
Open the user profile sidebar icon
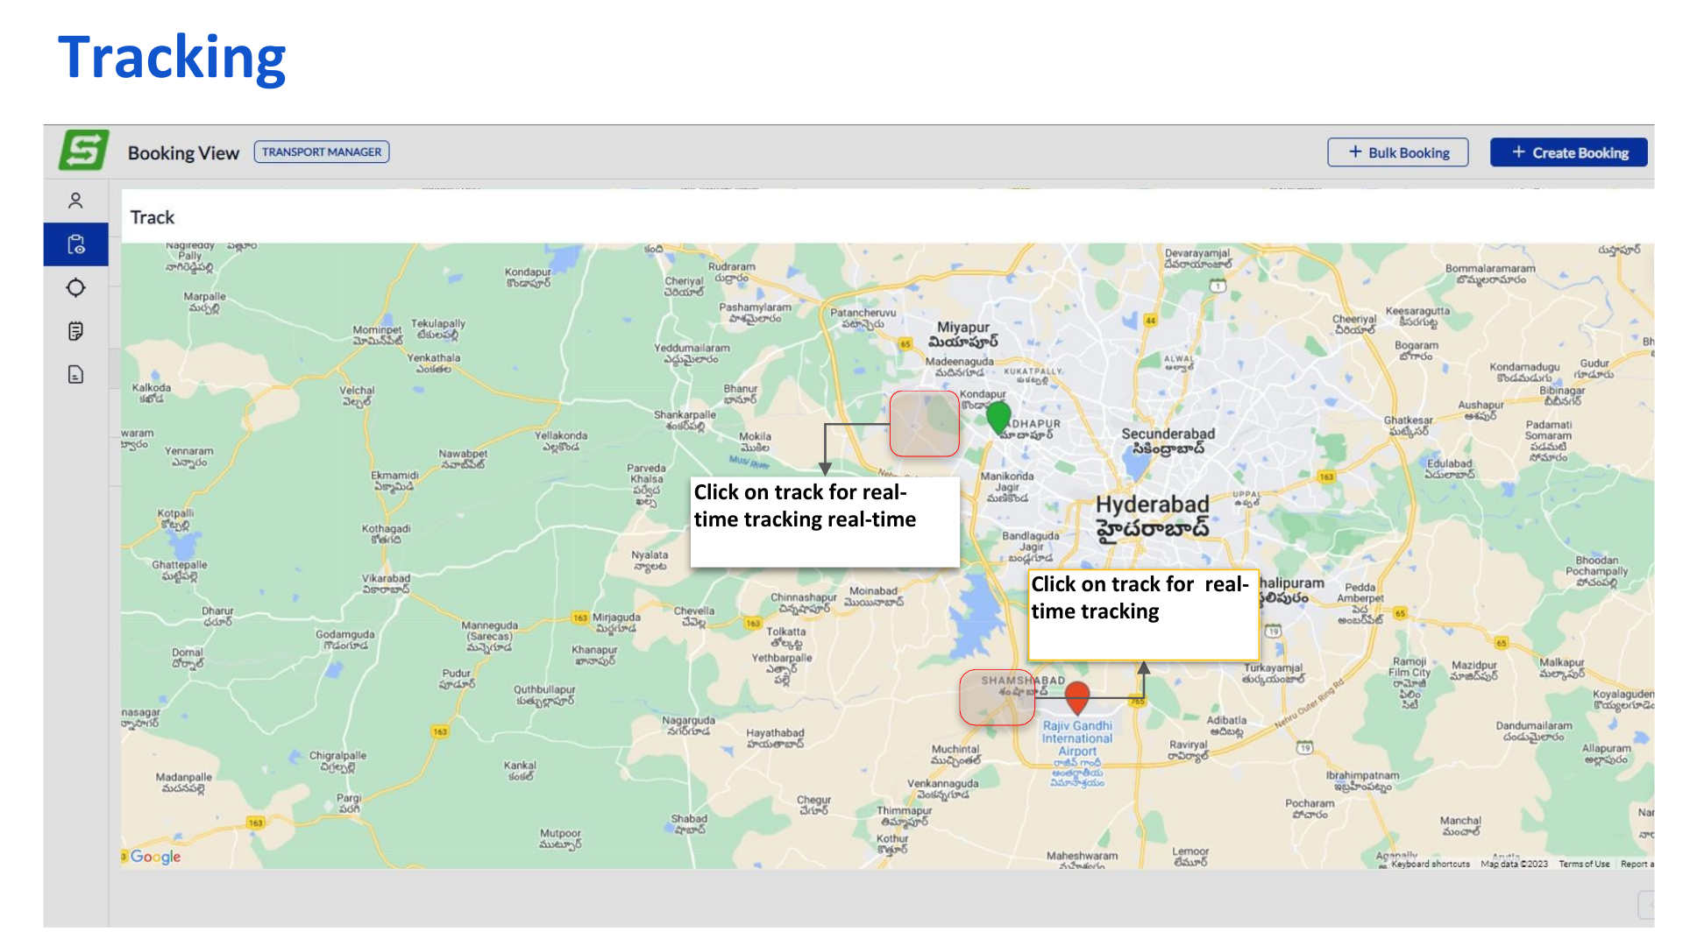coord(76,201)
